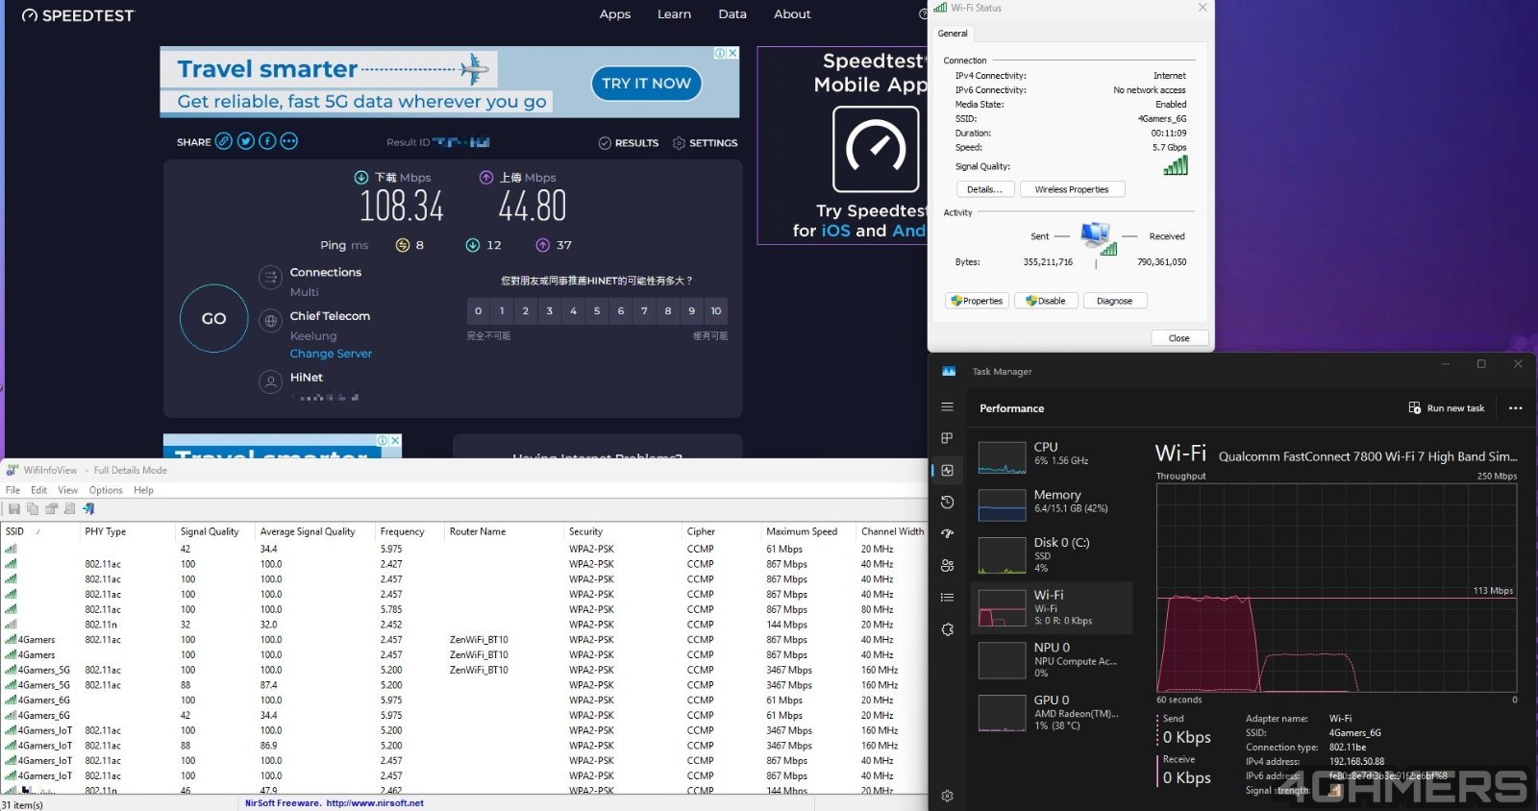The height and width of the screenshot is (811, 1538).
Task: Open View menu in WifiInfoView
Action: (67, 490)
